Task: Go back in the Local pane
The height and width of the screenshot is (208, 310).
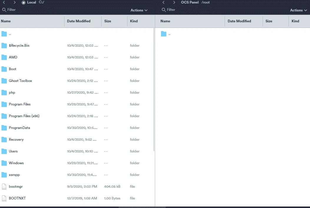Action: [4, 2]
